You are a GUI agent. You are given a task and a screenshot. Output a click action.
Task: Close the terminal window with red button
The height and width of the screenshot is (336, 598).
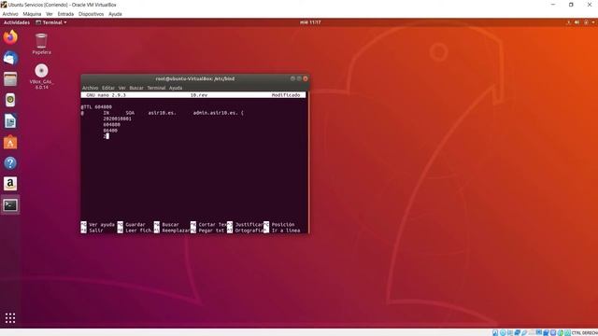click(x=306, y=78)
